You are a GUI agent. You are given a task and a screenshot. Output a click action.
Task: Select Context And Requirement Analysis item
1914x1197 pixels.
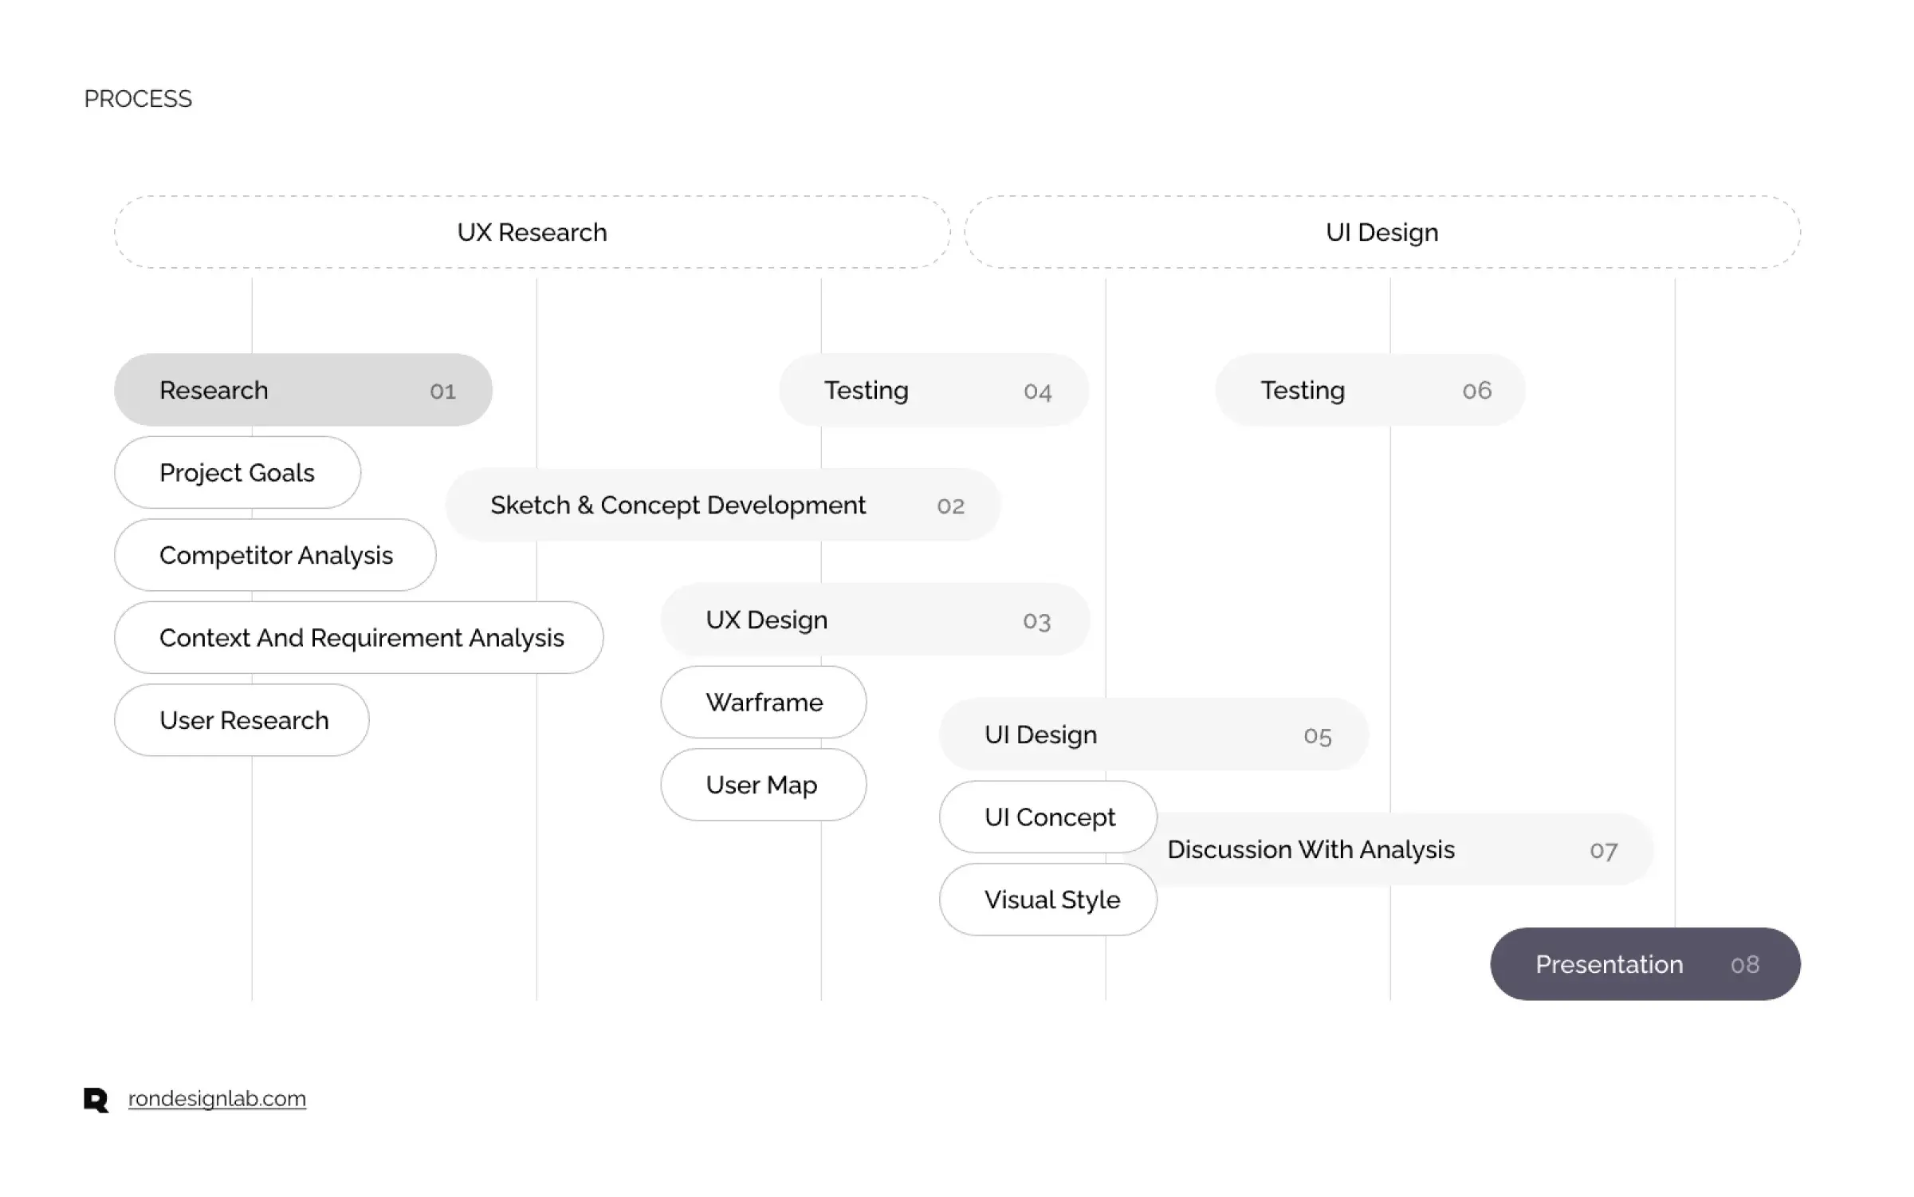(x=359, y=637)
